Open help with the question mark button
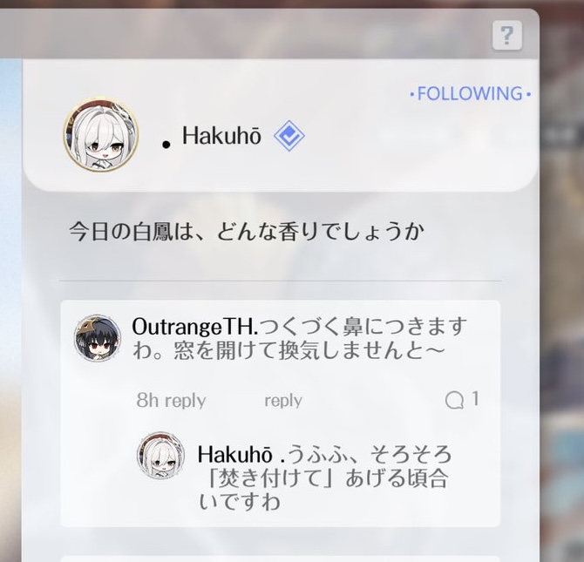 click(x=507, y=36)
